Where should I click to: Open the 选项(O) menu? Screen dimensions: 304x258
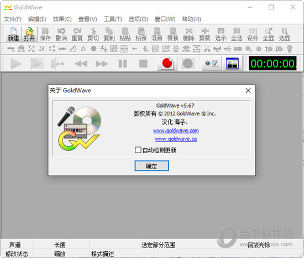(x=138, y=19)
